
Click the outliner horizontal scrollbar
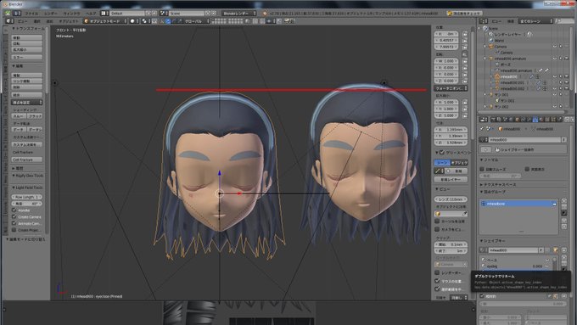pos(522,112)
